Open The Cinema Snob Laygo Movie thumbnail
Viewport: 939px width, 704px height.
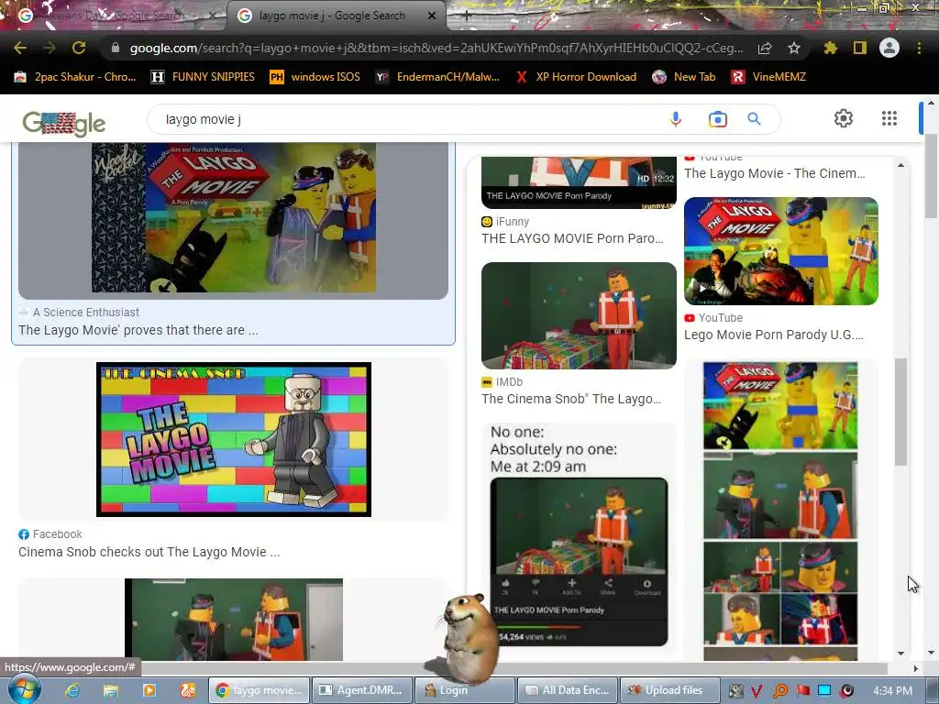pos(234,439)
